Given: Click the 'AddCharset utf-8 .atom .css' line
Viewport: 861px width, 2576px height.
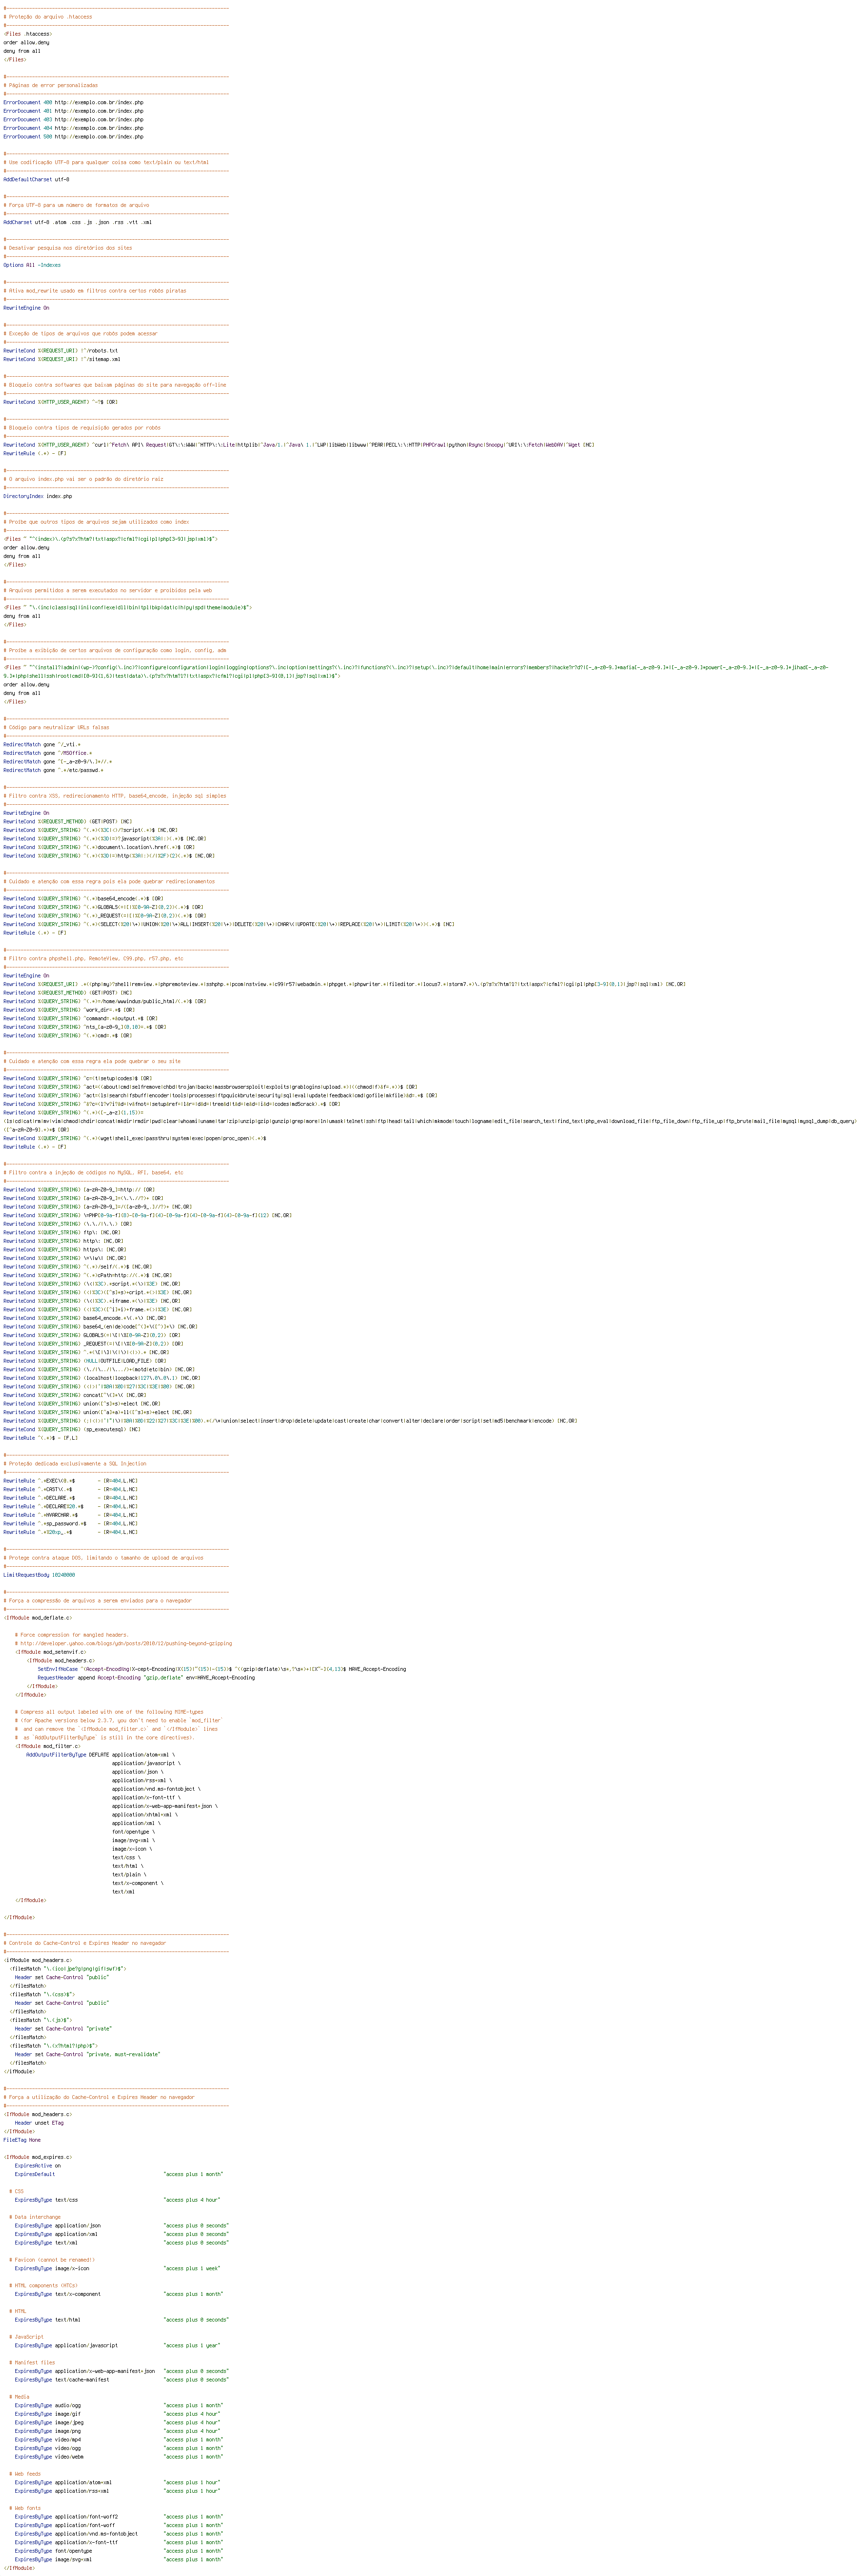Looking at the screenshot, I should 77,222.
